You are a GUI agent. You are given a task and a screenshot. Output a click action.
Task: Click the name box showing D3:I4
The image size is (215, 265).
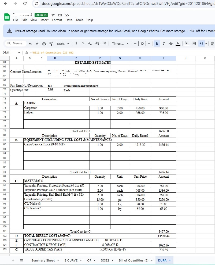[10, 53]
